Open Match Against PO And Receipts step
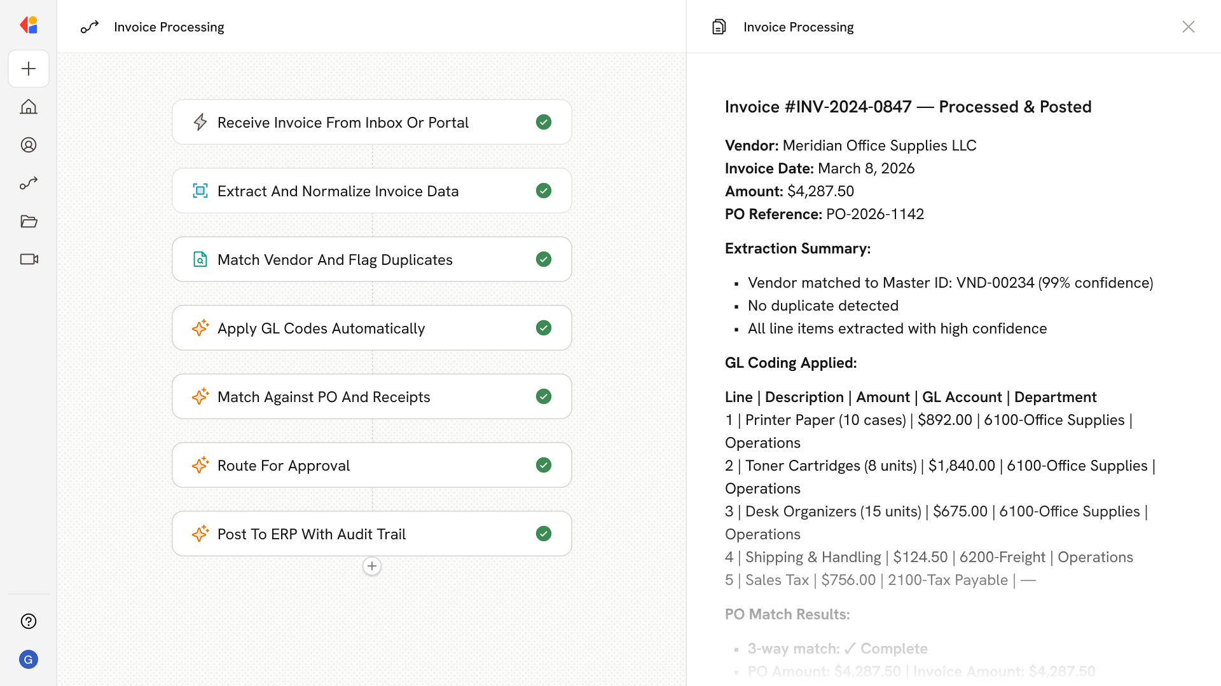This screenshot has height=686, width=1221. click(323, 396)
